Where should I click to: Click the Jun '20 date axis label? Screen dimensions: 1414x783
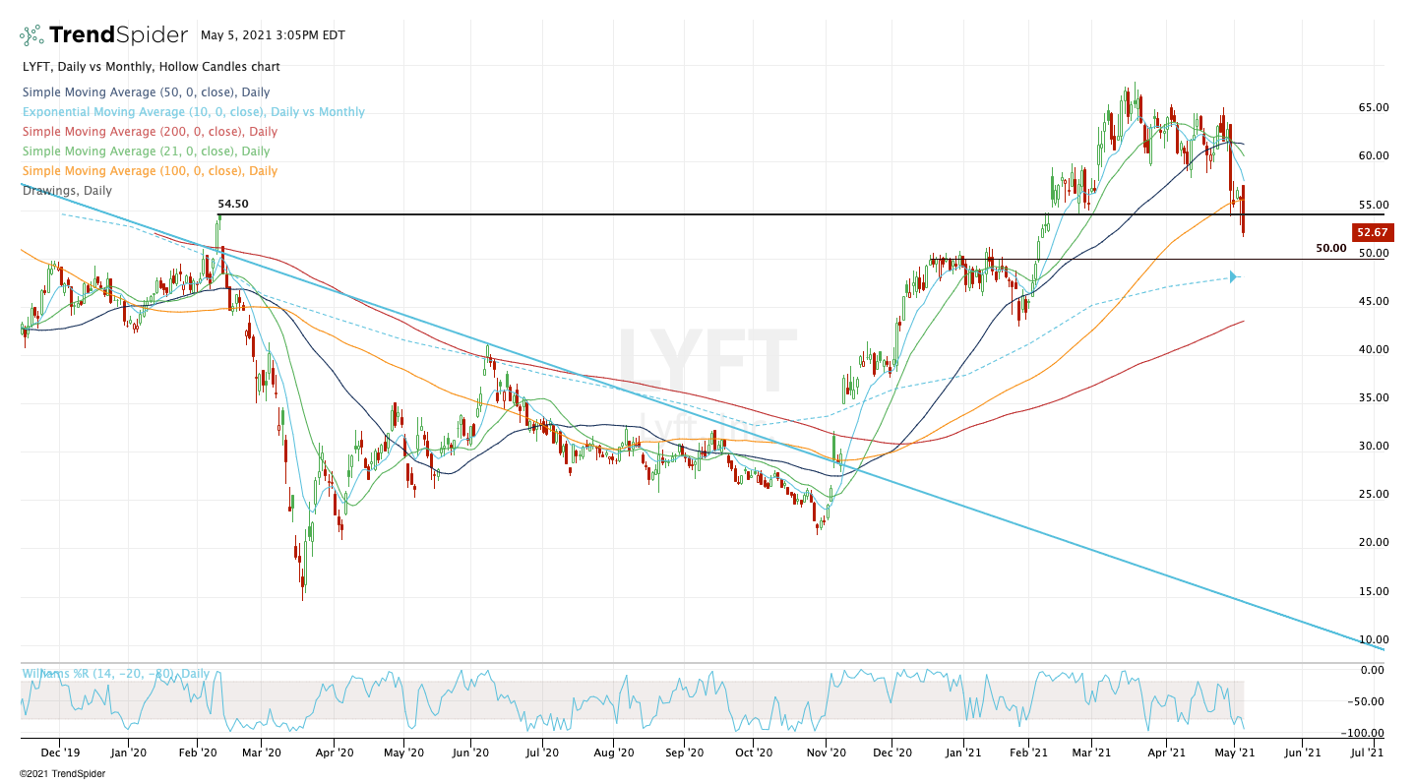(471, 753)
